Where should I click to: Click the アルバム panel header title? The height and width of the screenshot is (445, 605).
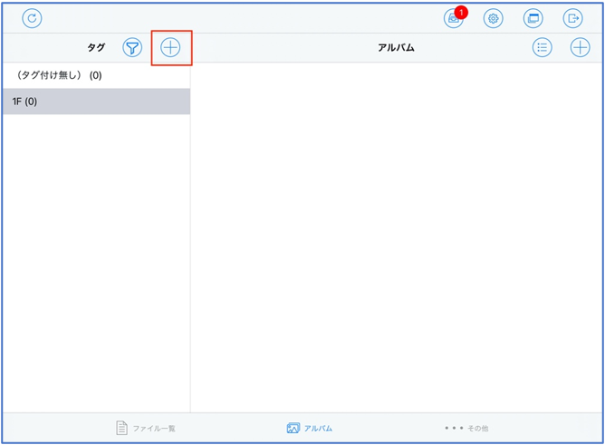(396, 48)
